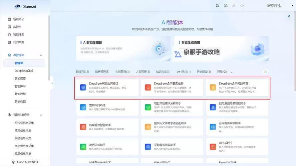This screenshot has height=166, width=296.
Task: Click the AI生成PPT red icon
Action: pyautogui.click(x=213, y=147)
